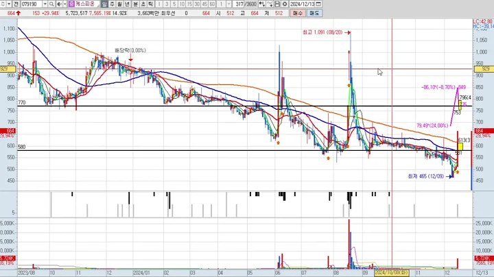Click the change rate +29.94%
The image size is (494, 277).
pos(49,13)
